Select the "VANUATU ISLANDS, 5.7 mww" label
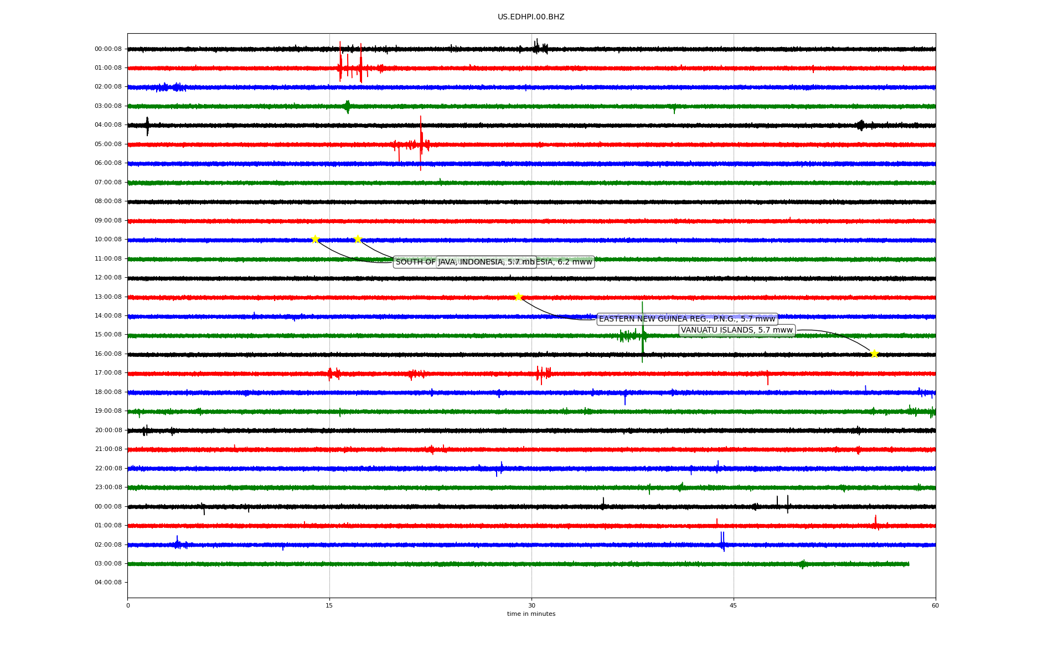The height and width of the screenshot is (664, 1063). pos(737,330)
